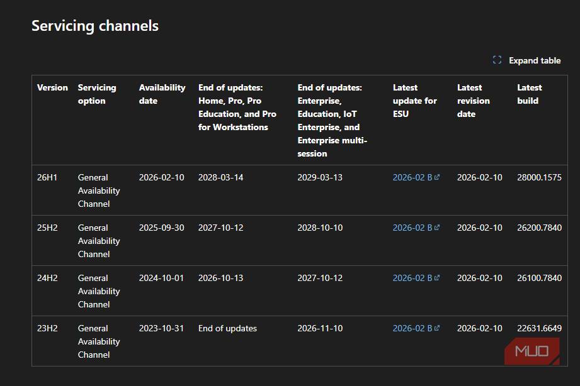Click the Latest revision date header
The image size is (580, 386).
[x=473, y=101]
